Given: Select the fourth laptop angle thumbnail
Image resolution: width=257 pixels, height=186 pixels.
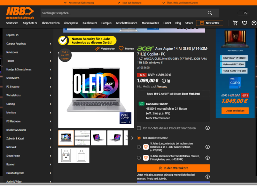Looking at the screenshot, I should 115,138.
